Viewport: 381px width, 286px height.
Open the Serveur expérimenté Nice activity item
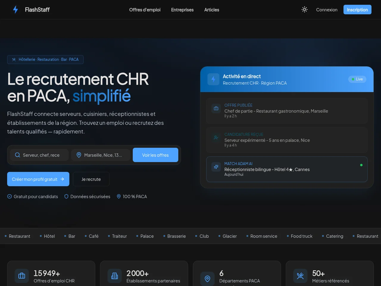point(287,140)
